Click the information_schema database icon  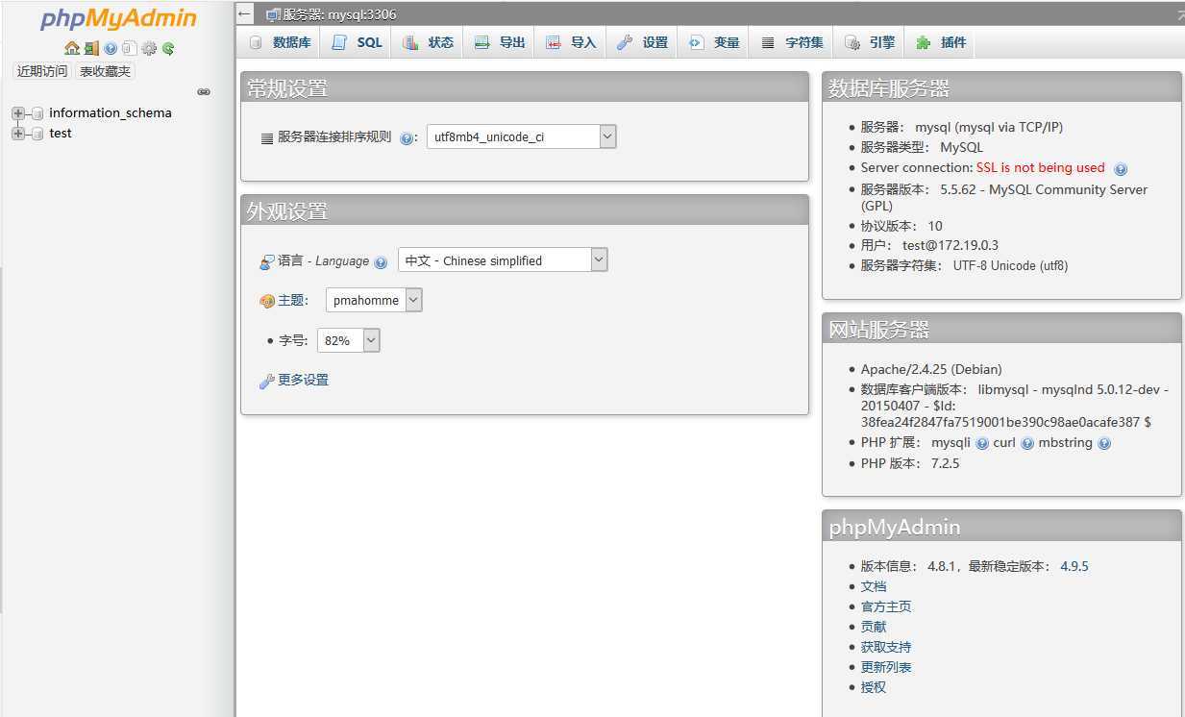click(37, 113)
